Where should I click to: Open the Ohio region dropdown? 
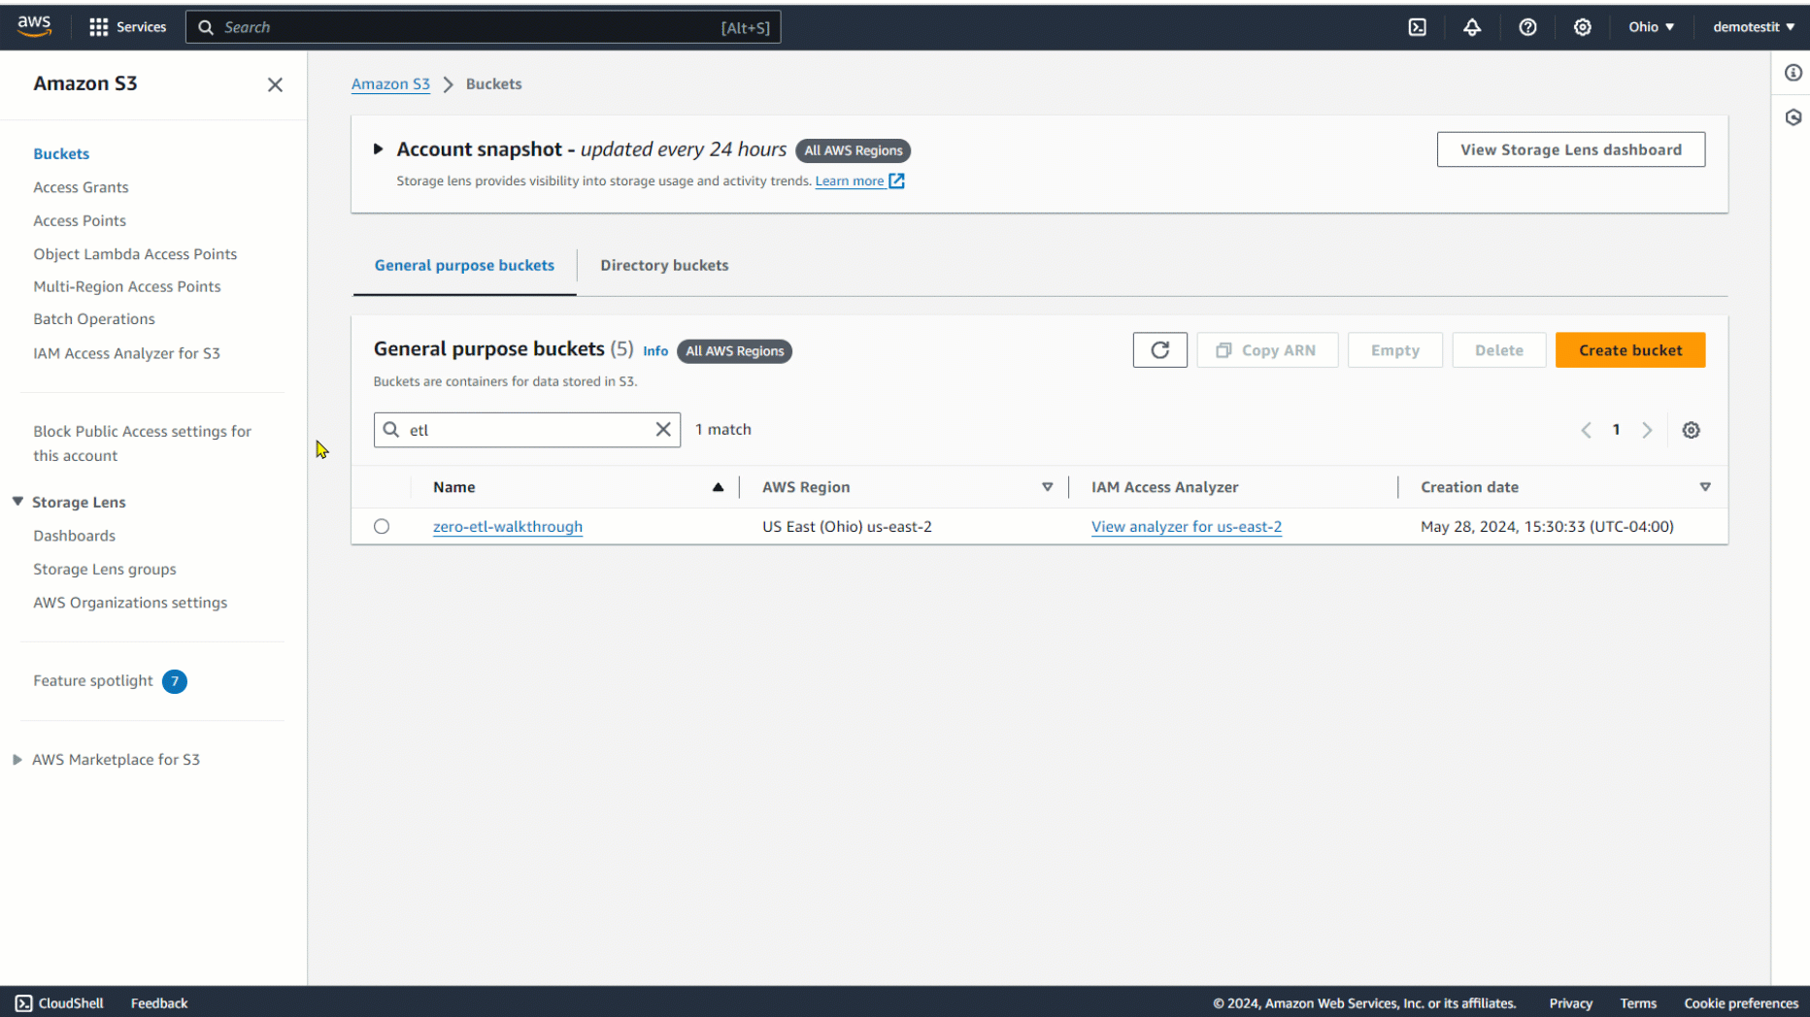tap(1652, 27)
